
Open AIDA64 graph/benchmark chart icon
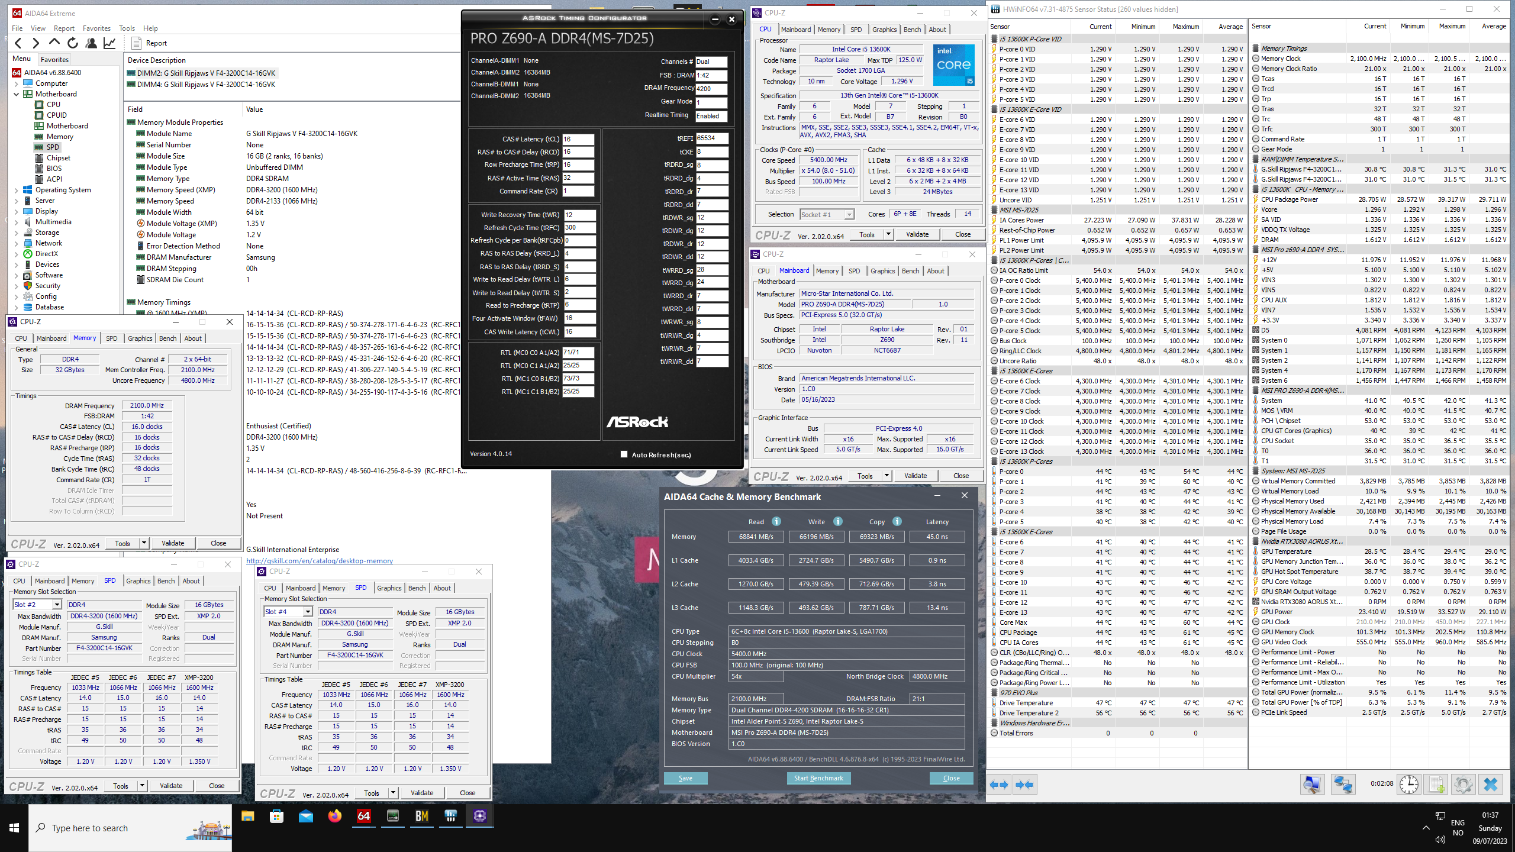click(109, 43)
